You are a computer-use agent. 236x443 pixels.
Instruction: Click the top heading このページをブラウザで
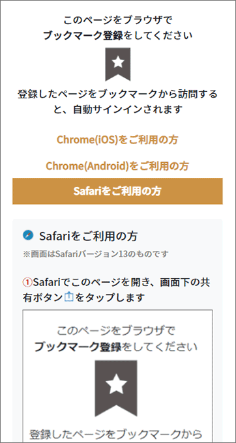[117, 20]
